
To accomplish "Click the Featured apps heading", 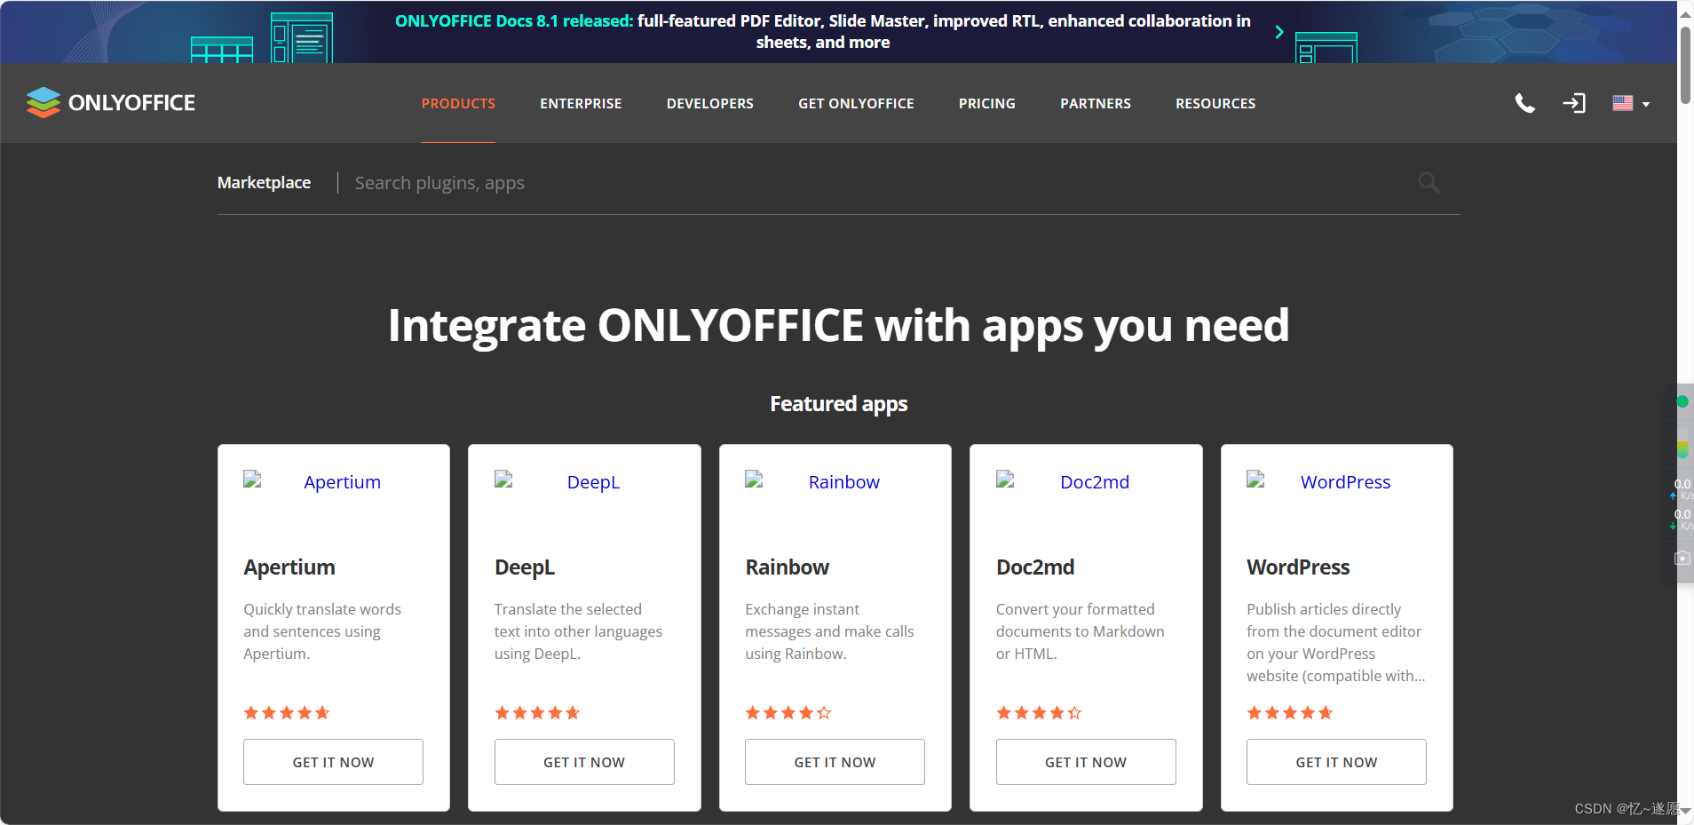I will pos(838,404).
